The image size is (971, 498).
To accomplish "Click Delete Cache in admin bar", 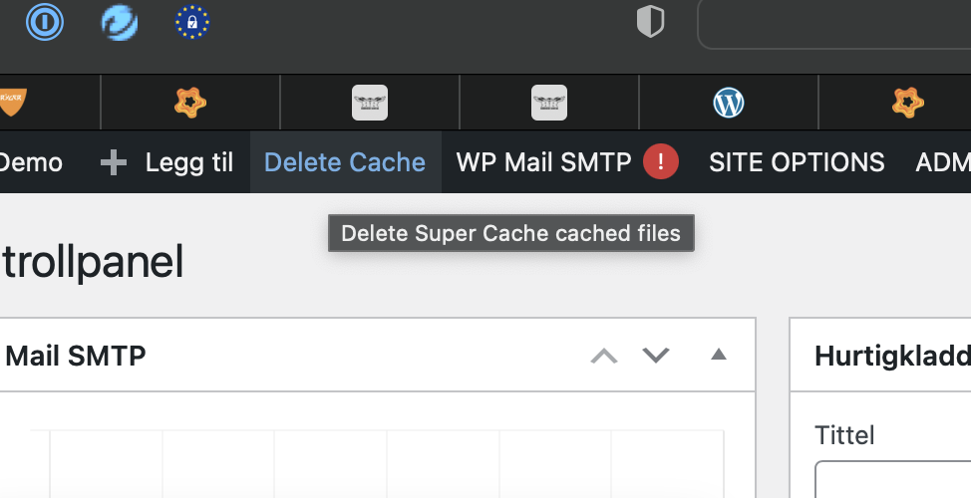I will coord(345,162).
